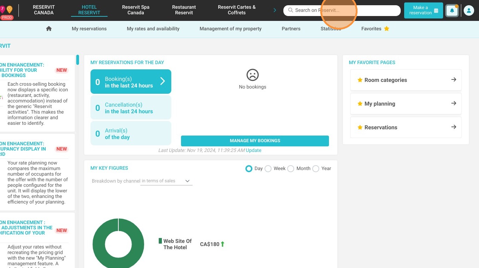Click the Web Site Of The Hotel label
The image size is (479, 268).
pos(178,244)
